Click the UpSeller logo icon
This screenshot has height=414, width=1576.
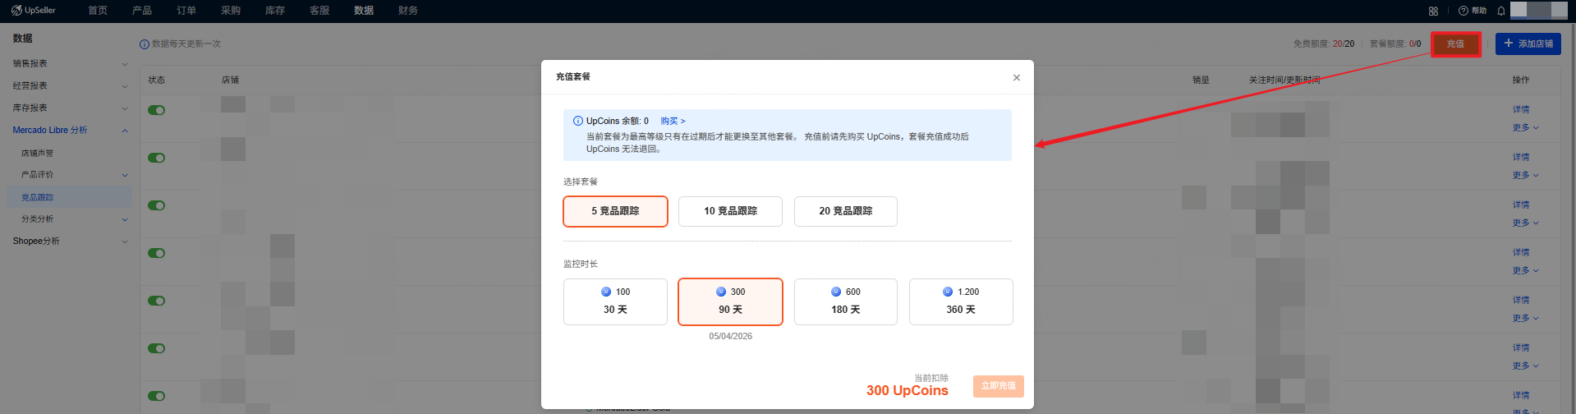click(x=16, y=11)
